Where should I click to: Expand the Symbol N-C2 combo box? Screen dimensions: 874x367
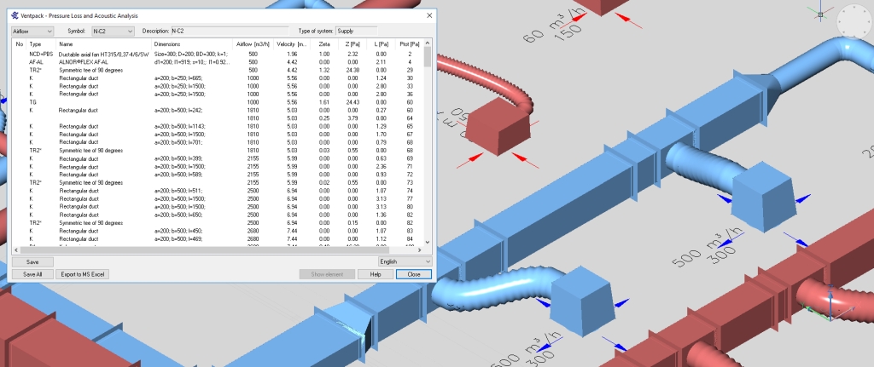tap(113, 32)
